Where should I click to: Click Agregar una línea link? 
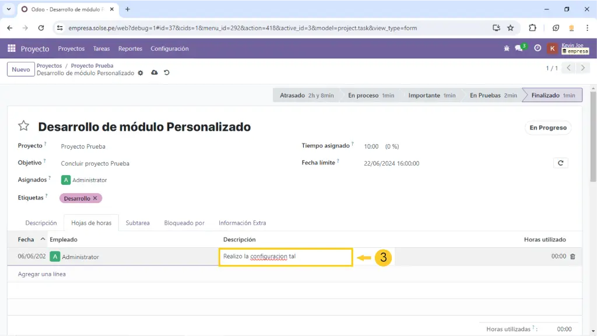[x=42, y=274]
